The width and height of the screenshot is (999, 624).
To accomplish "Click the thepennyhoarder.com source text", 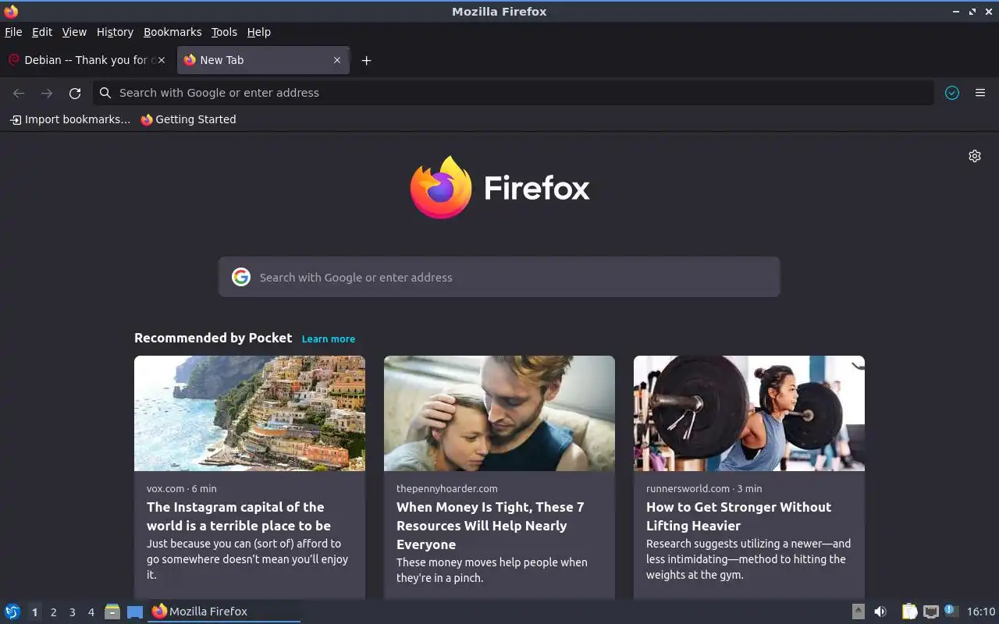I will click(x=447, y=488).
